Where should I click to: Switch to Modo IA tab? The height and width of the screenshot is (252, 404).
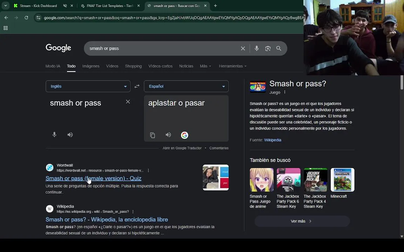point(53,66)
